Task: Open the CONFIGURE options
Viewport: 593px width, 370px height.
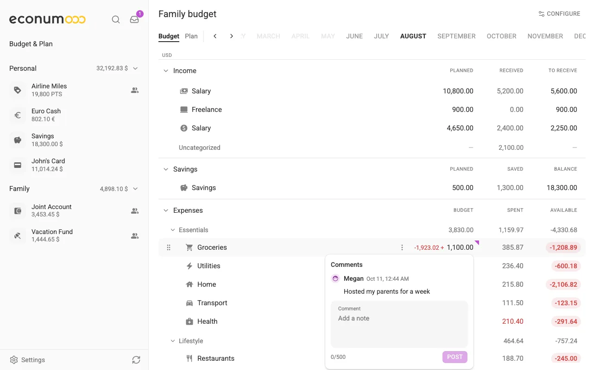Action: point(559,14)
